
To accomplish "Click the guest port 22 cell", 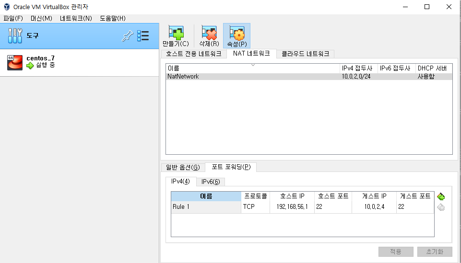I will (415, 207).
